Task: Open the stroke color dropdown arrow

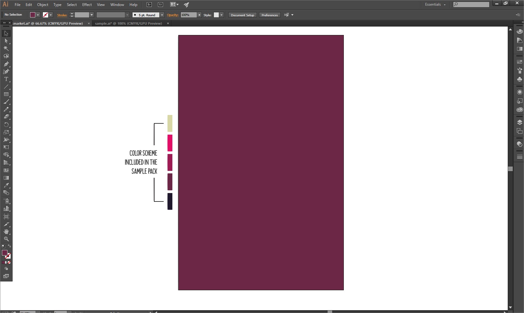Action: pos(51,15)
